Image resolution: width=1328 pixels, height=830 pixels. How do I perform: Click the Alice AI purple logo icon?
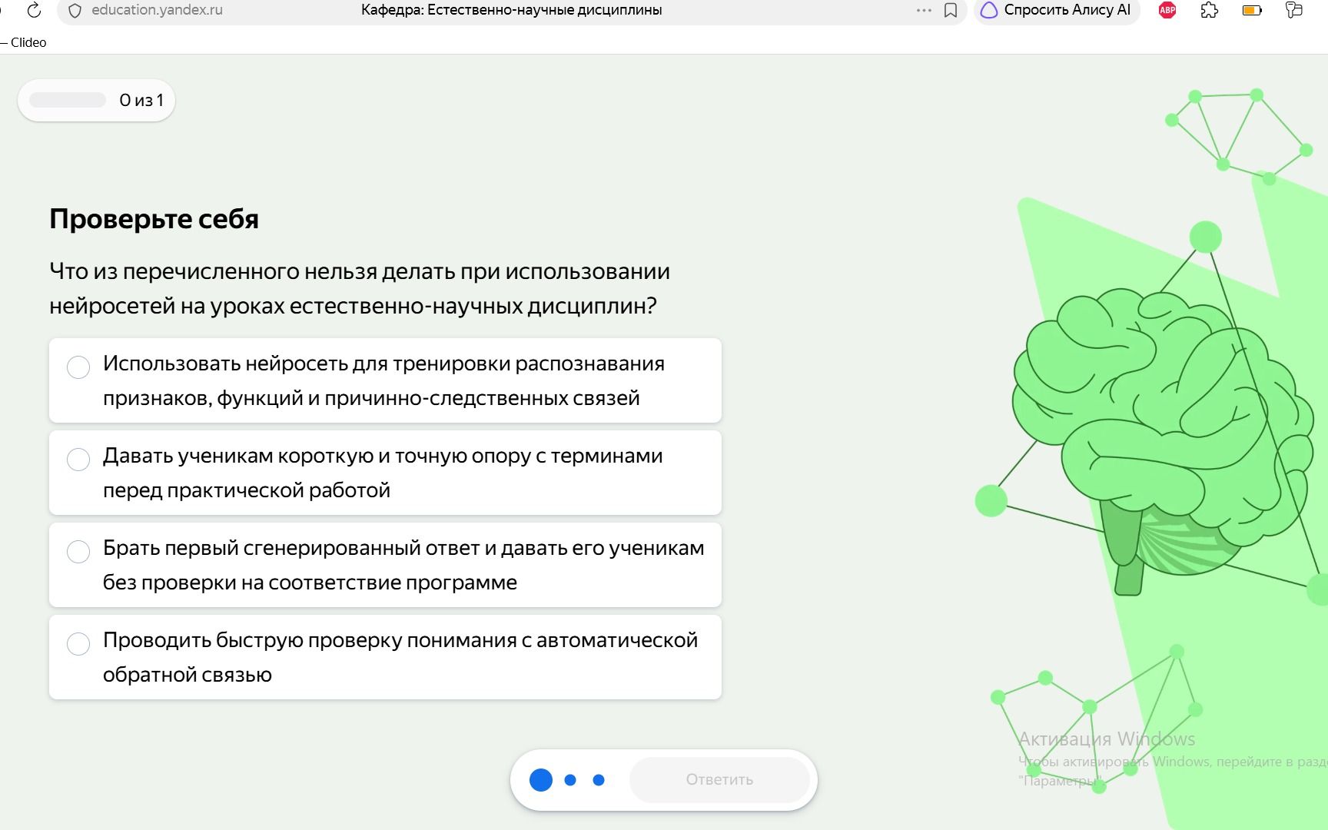[x=989, y=10]
